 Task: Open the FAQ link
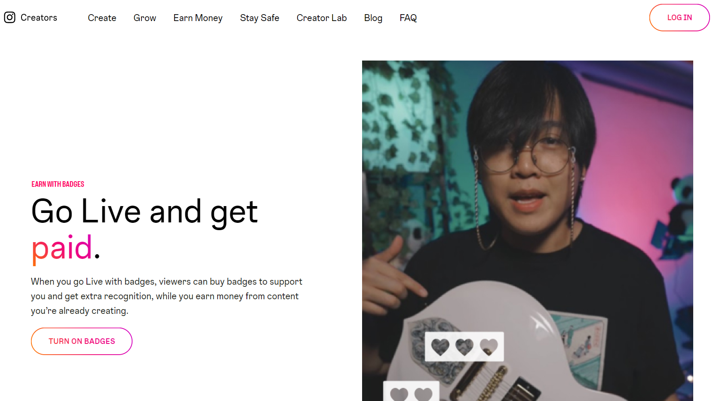point(408,18)
